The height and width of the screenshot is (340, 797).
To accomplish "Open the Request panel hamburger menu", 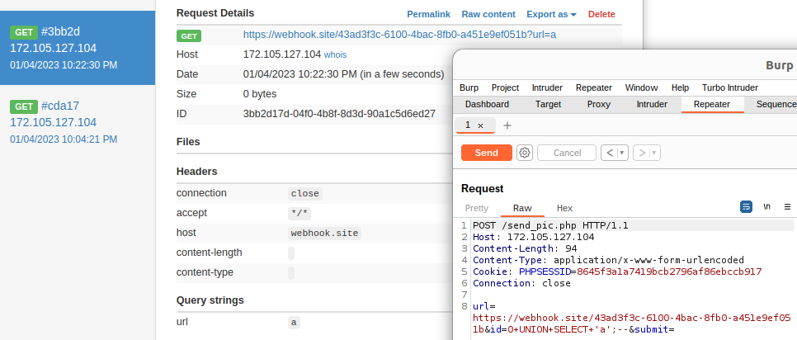I will tap(787, 207).
